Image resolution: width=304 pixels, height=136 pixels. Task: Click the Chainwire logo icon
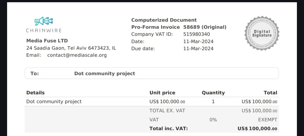coord(44,21)
